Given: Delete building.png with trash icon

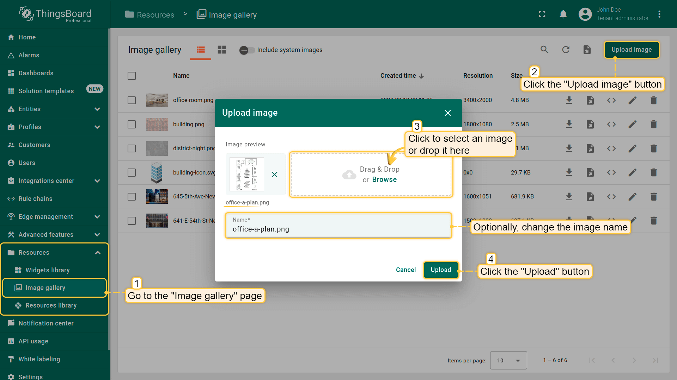Looking at the screenshot, I should click(653, 124).
